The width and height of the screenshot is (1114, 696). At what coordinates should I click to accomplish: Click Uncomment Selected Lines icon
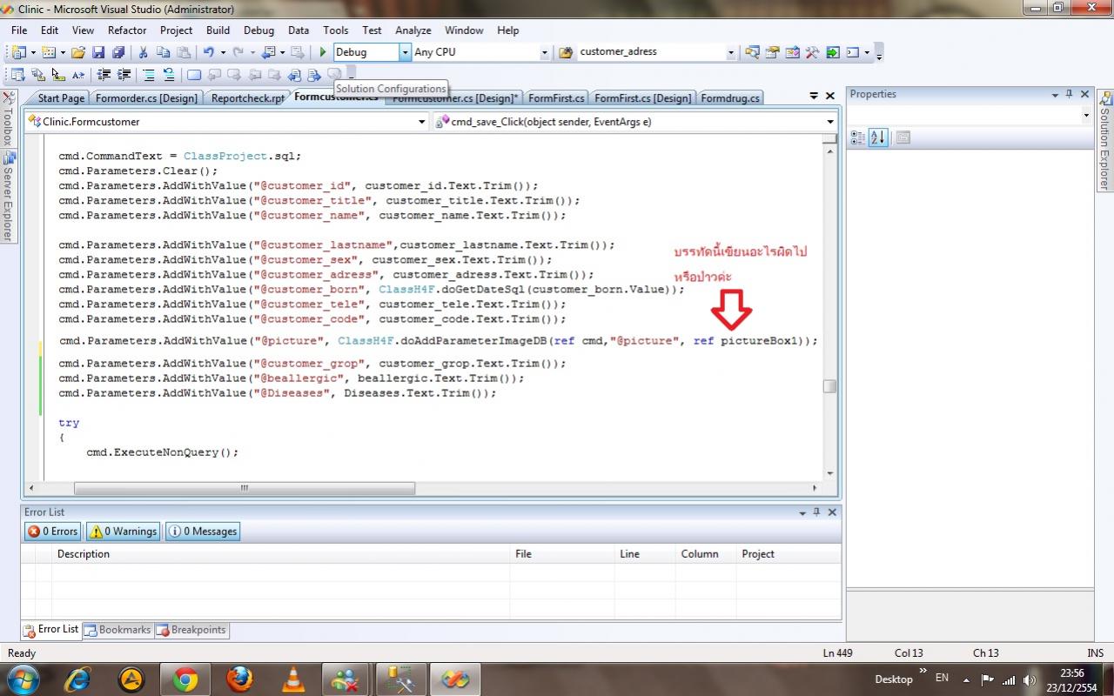tap(169, 75)
